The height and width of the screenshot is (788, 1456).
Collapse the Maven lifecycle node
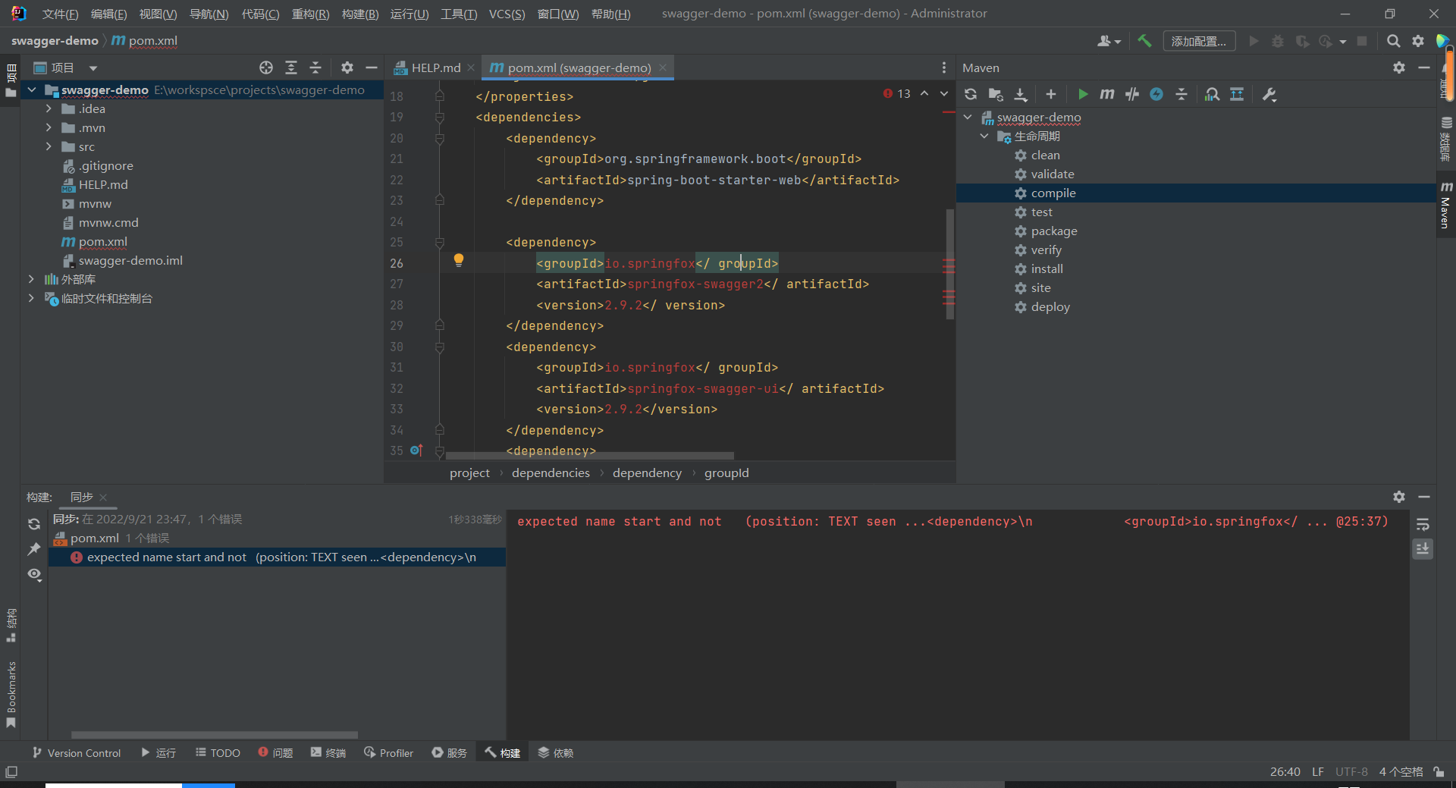point(984,136)
